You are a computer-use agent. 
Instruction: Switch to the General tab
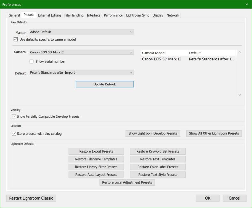point(14,15)
